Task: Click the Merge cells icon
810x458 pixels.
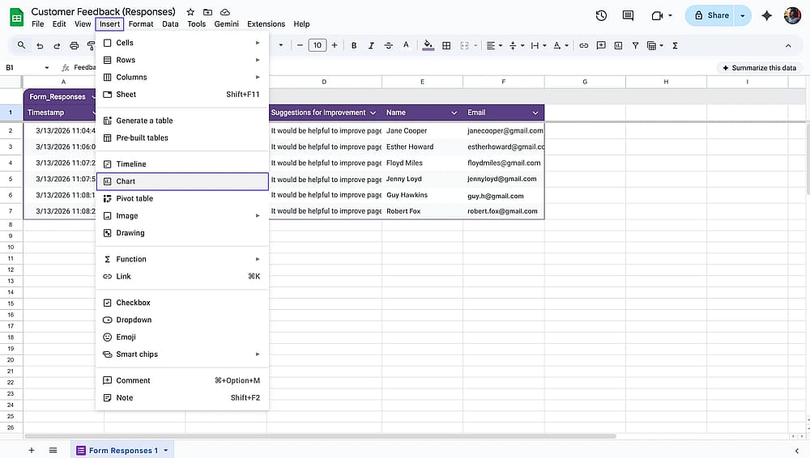Action: click(464, 45)
